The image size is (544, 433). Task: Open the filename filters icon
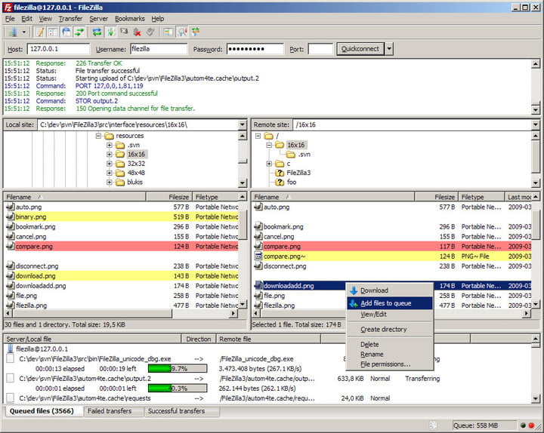click(x=168, y=32)
